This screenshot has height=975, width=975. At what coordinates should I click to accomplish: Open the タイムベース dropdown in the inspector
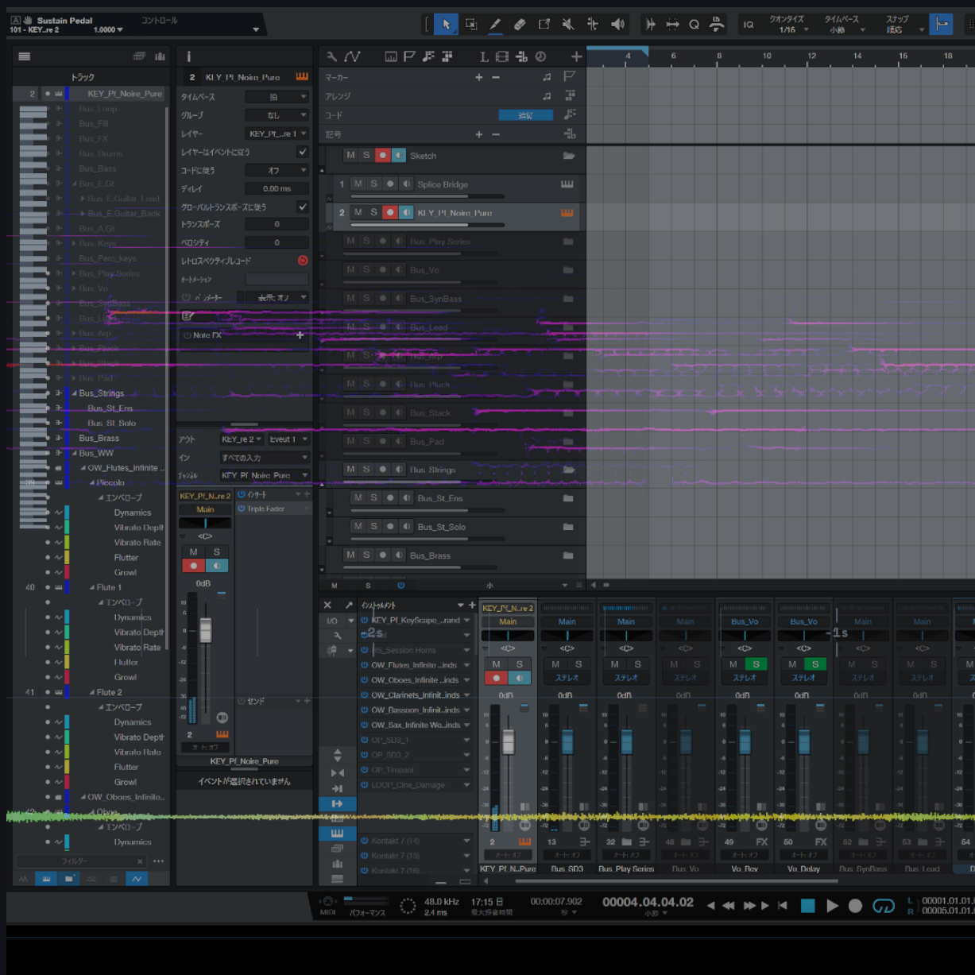[277, 97]
